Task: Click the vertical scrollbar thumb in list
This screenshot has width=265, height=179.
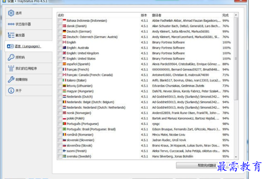Action: 236,58
